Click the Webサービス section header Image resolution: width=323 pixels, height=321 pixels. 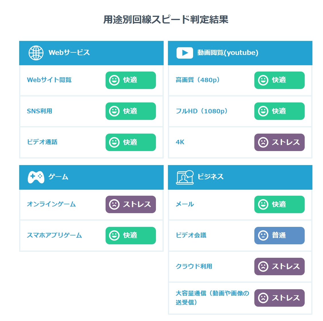click(91, 53)
